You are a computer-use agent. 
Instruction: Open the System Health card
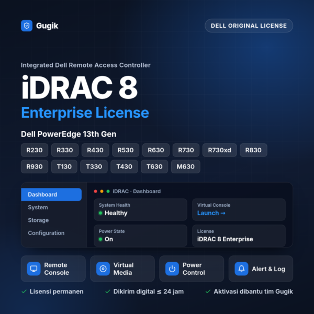140,209
